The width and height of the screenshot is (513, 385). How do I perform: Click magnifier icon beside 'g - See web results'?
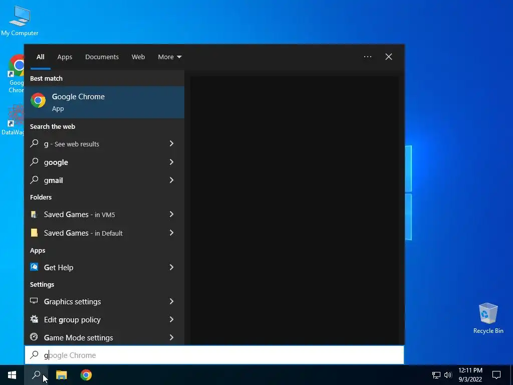pos(34,143)
